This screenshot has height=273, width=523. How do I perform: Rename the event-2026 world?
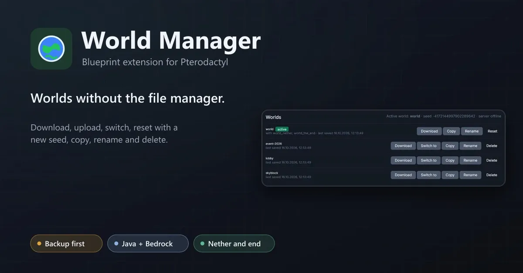(470, 146)
